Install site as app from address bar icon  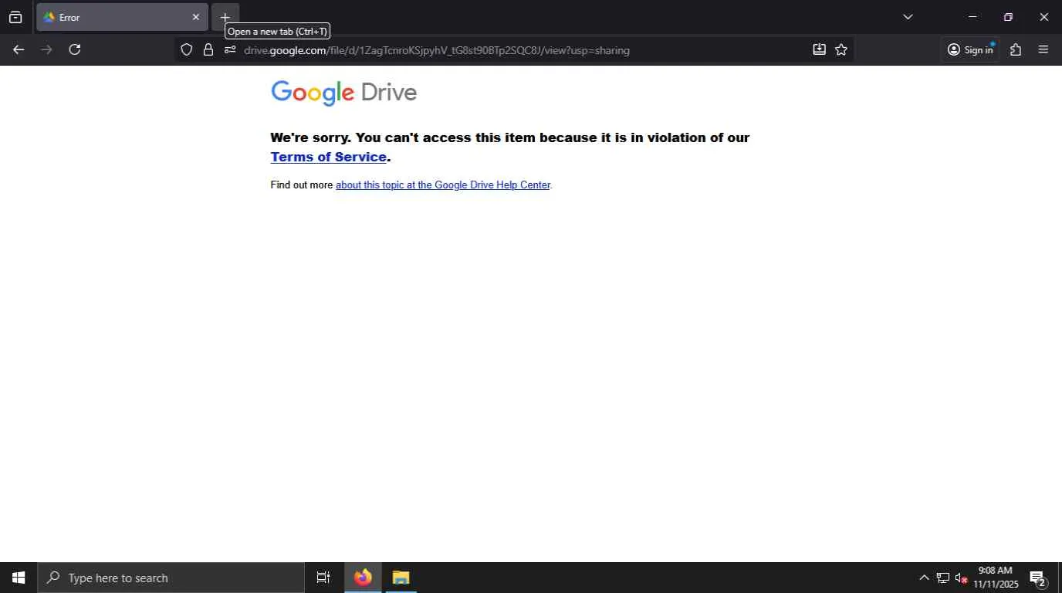819,49
